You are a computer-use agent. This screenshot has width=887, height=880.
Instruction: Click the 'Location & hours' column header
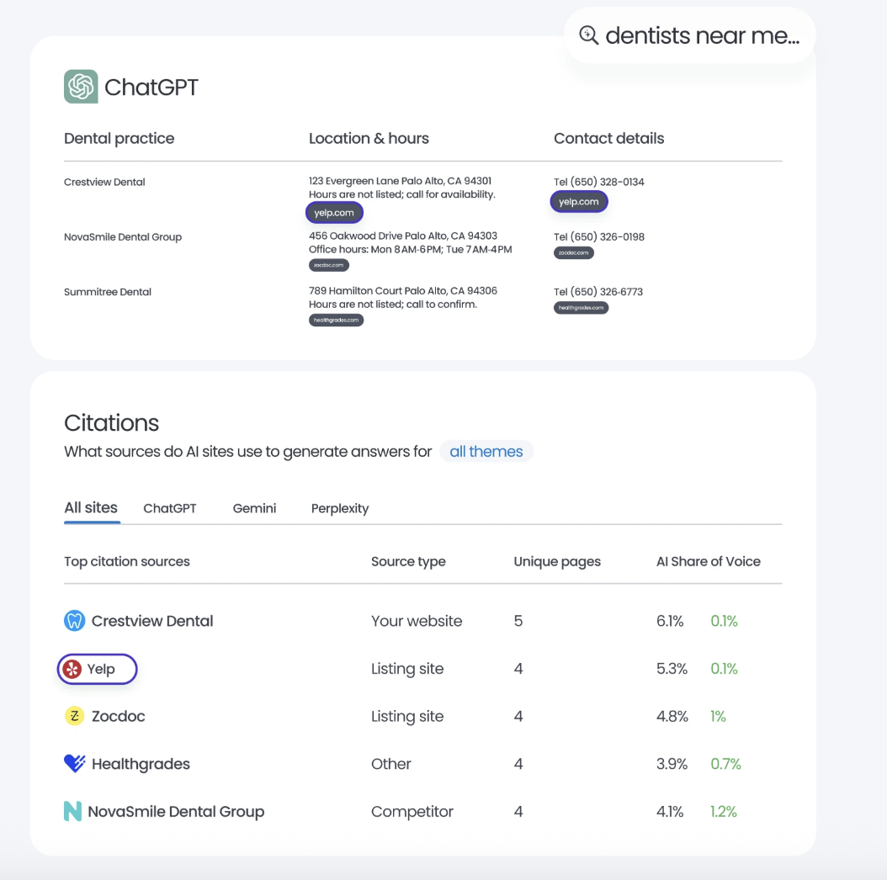pos(369,139)
